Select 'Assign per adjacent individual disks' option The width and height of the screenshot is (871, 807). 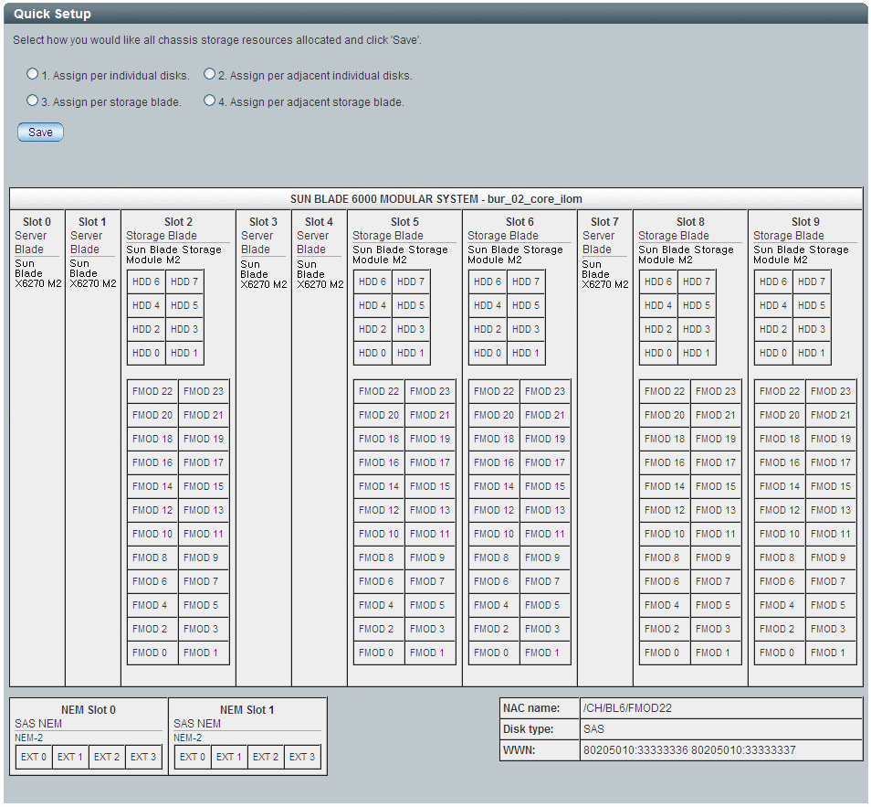coord(209,74)
